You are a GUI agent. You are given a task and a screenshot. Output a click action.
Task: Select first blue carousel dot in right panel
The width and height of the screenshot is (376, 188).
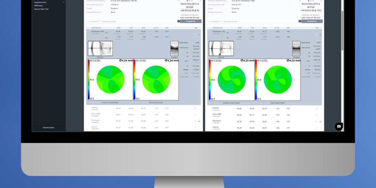pyautogui.click(x=308, y=1)
